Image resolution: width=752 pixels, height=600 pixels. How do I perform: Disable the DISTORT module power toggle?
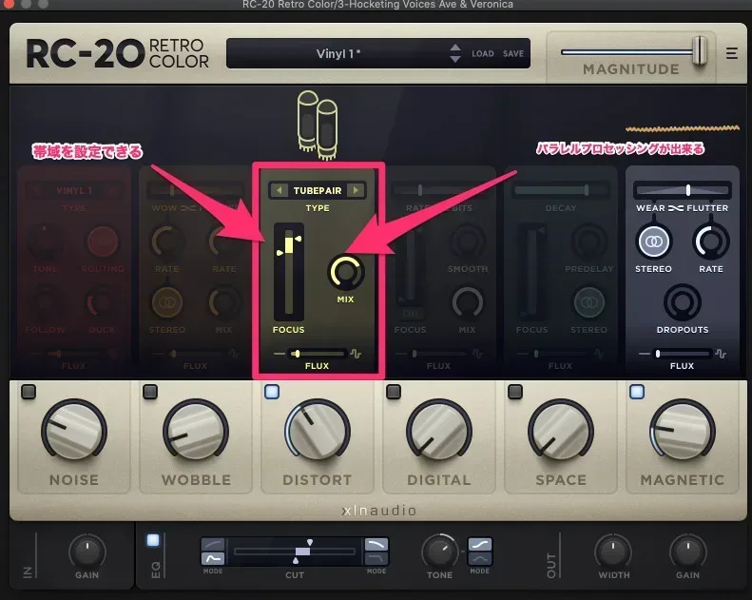tap(272, 392)
